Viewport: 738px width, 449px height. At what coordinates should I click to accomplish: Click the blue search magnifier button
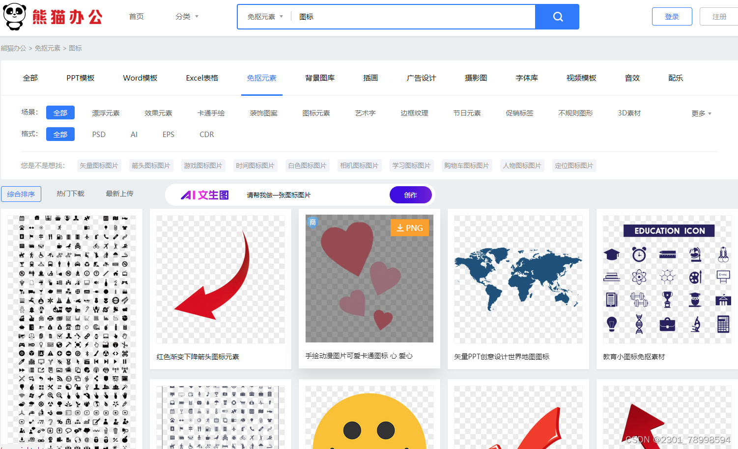(557, 17)
